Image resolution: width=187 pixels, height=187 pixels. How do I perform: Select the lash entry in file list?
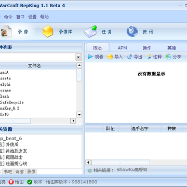tap(5, 96)
